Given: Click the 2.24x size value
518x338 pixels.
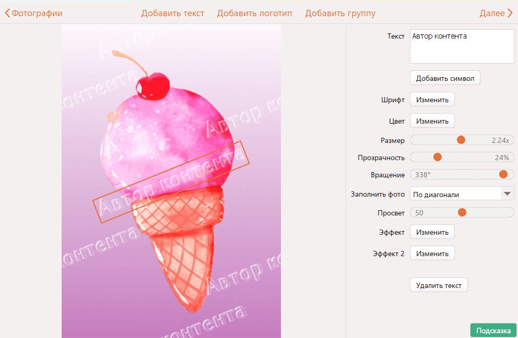Looking at the screenshot, I should (x=500, y=140).
